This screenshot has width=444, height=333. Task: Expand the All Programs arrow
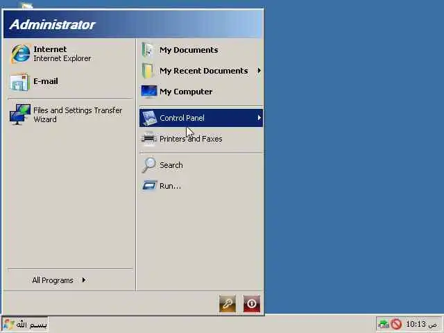point(84,280)
